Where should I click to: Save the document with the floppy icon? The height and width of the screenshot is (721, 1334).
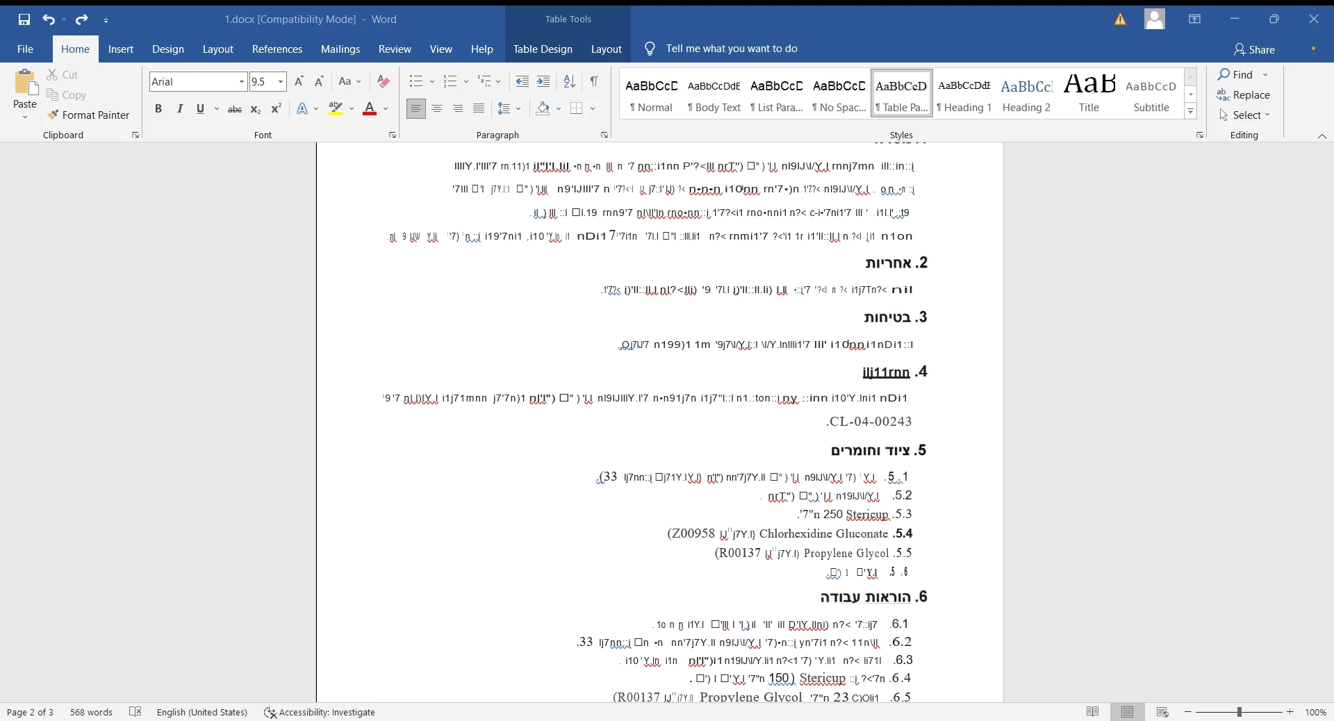point(24,19)
